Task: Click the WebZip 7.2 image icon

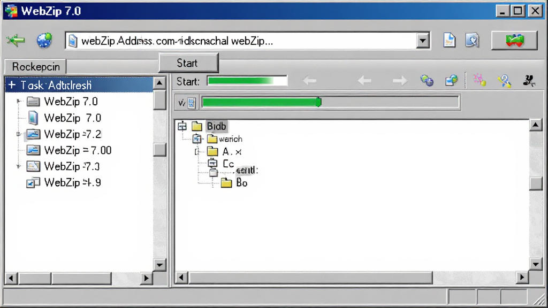Action: click(33, 134)
